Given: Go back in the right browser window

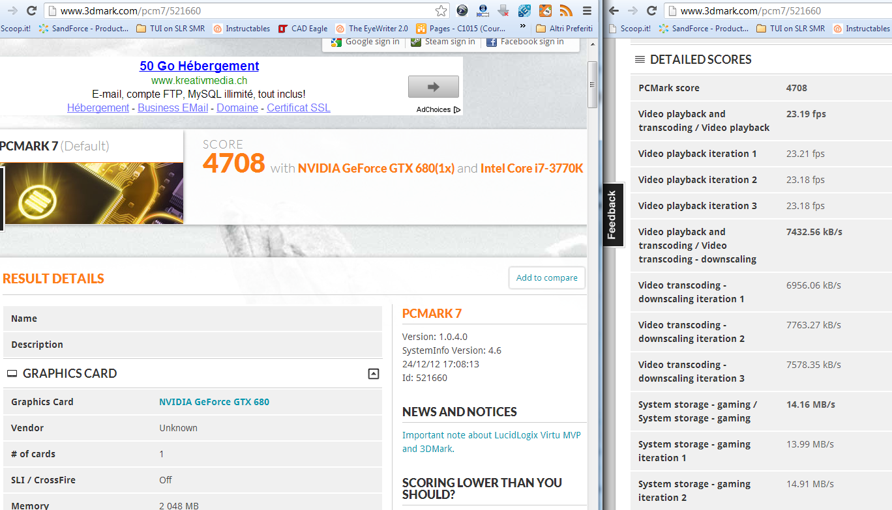Looking at the screenshot, I should [614, 11].
